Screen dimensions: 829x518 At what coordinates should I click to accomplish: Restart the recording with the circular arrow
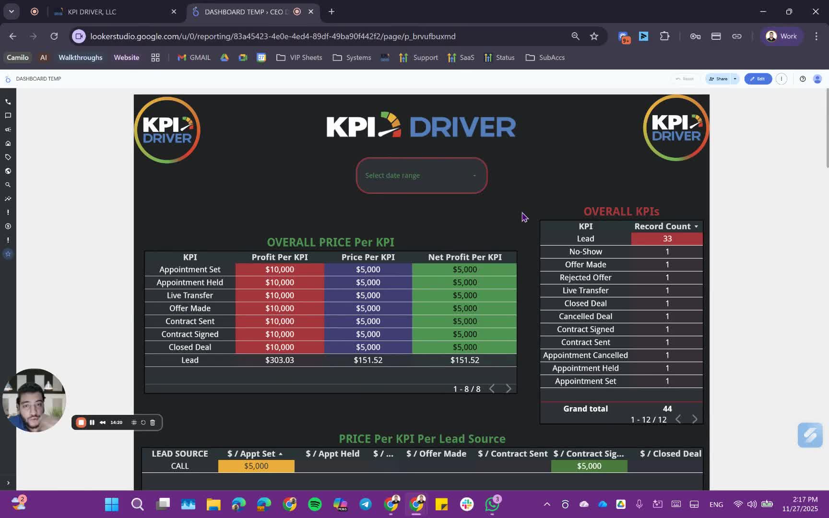point(143,423)
